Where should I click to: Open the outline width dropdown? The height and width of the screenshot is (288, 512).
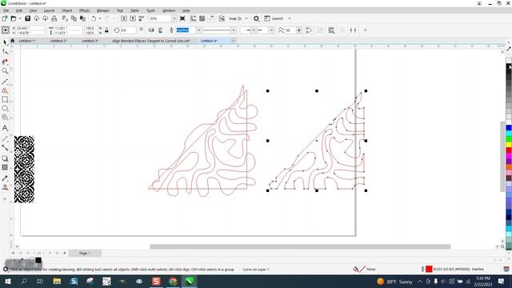pos(198,30)
